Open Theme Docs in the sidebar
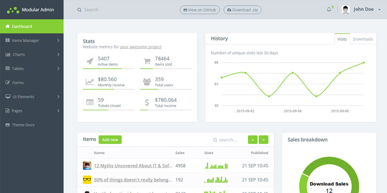The image size is (387, 193). [x=31, y=125]
